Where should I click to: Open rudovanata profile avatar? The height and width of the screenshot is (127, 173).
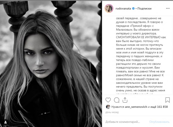[109, 8]
